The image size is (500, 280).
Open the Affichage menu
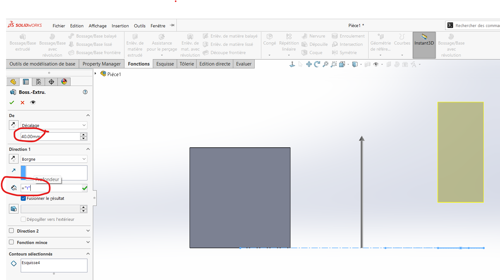click(x=98, y=26)
